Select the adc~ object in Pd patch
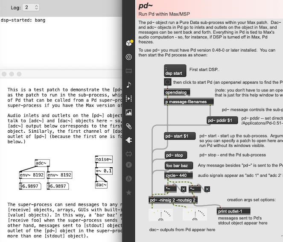 pyautogui.click(x=42, y=163)
